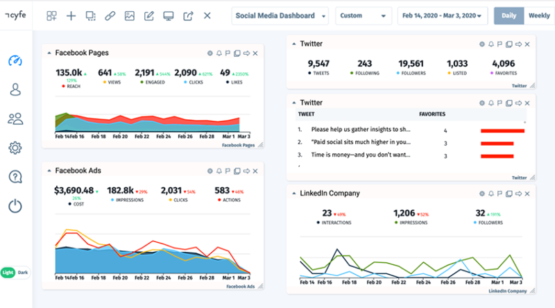Open the users group sidebar icon

[15, 119]
